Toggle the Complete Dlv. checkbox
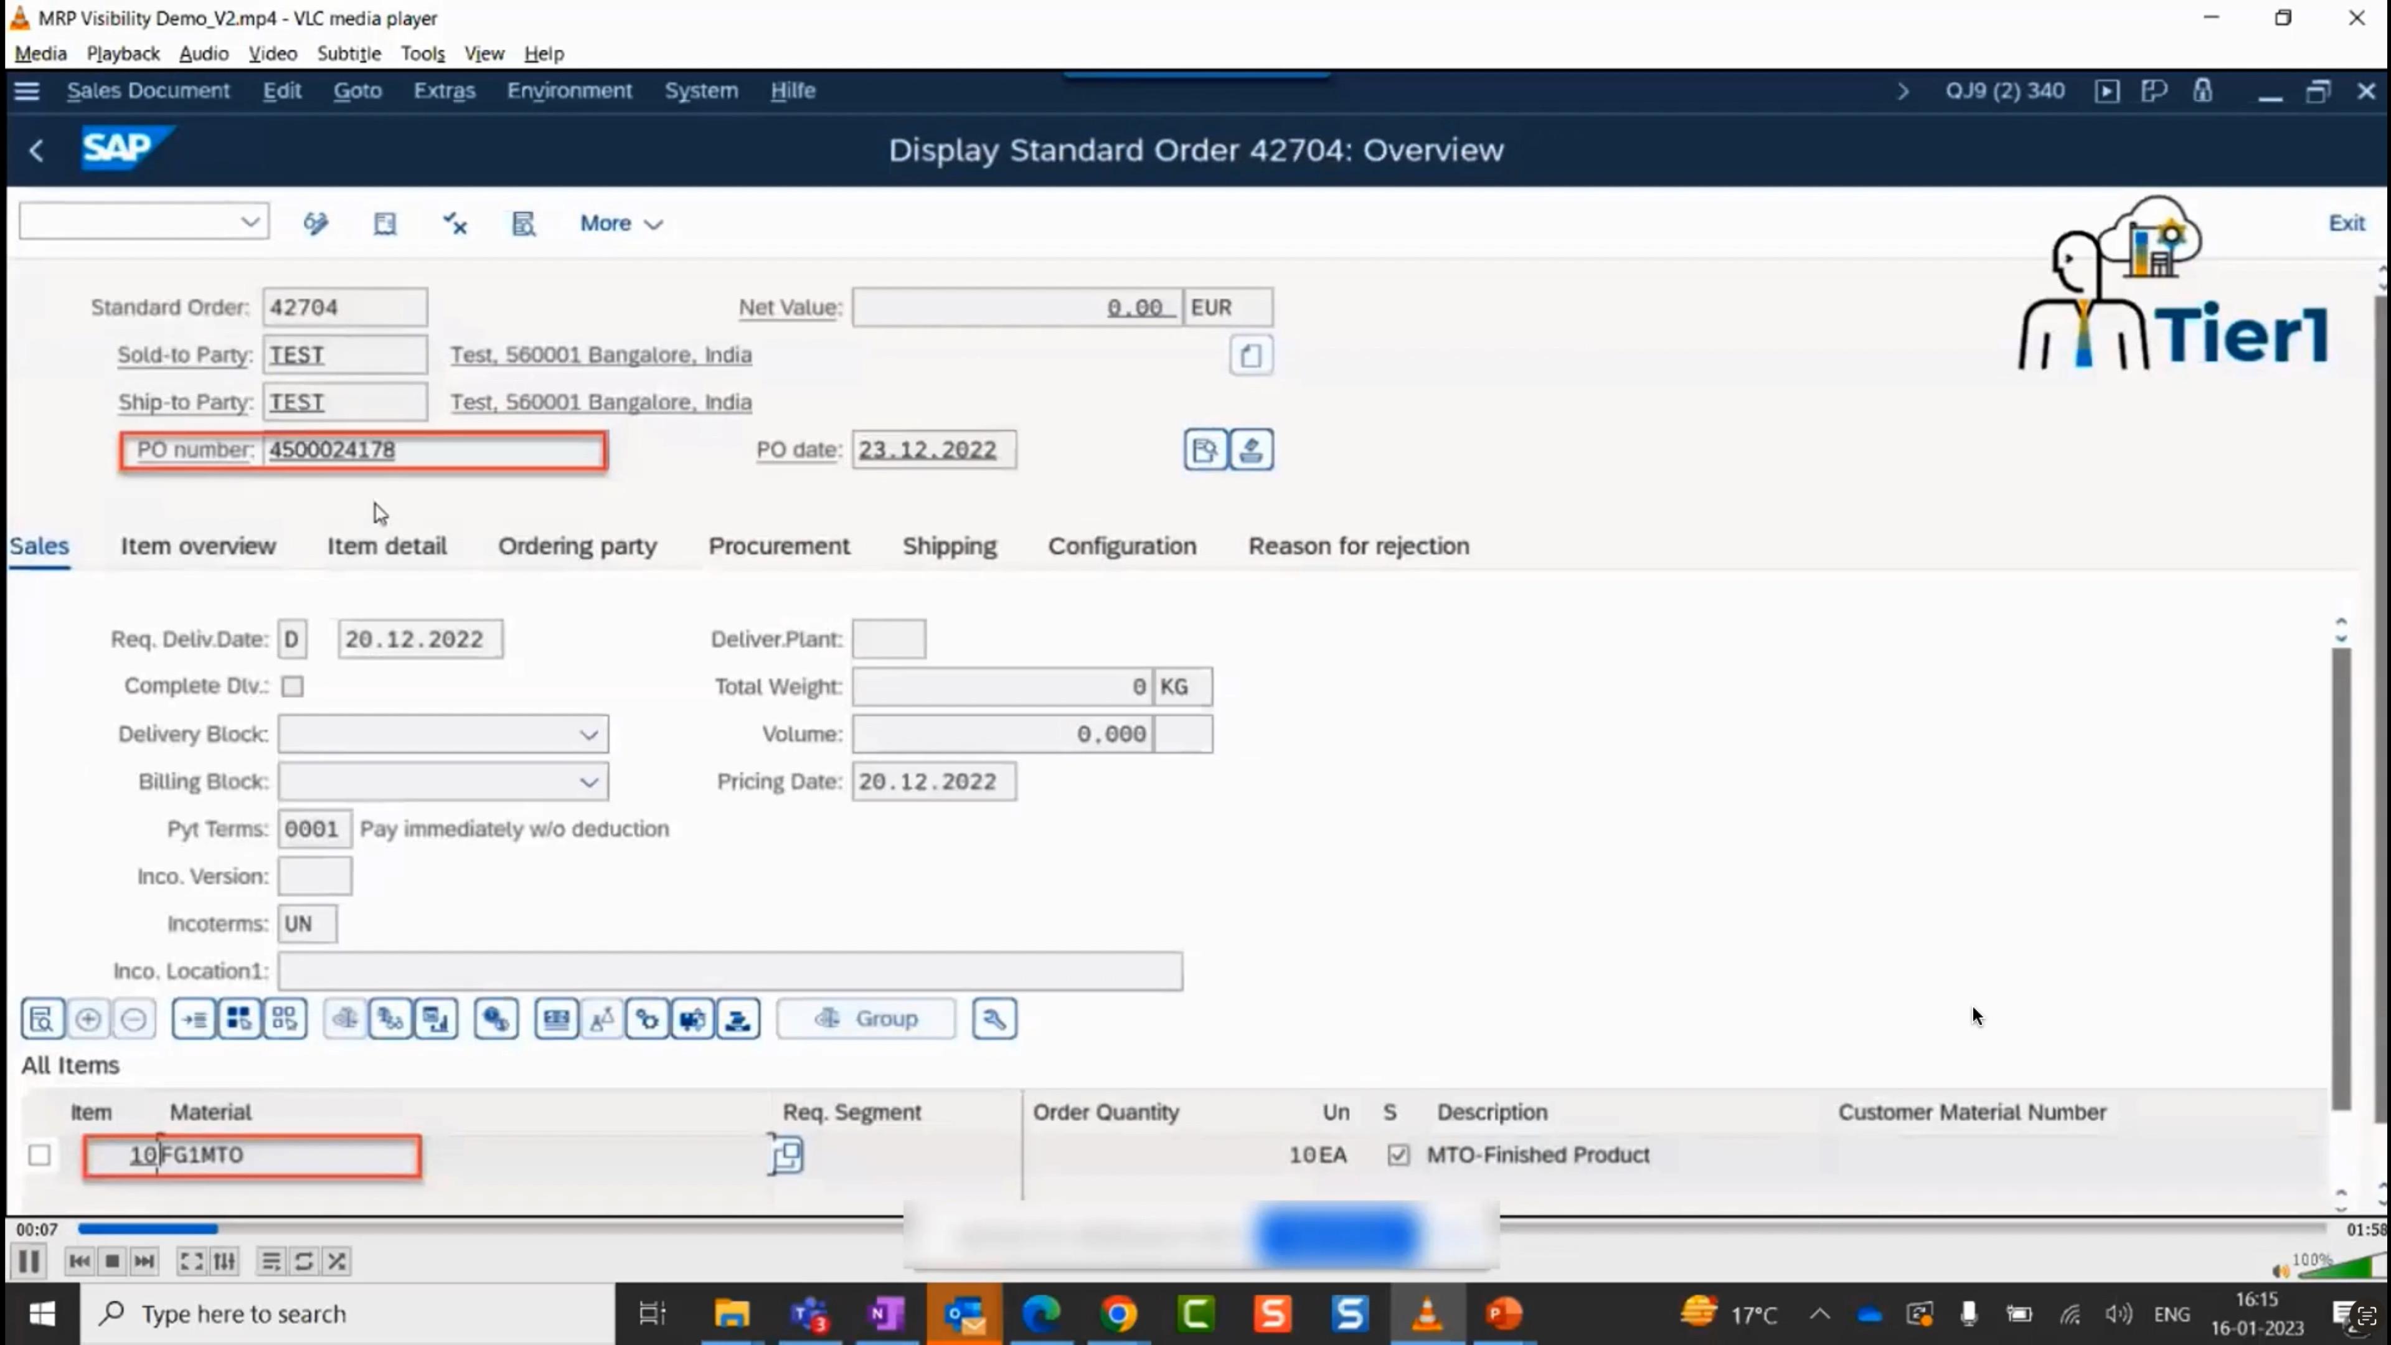This screenshot has width=2391, height=1345. [293, 686]
